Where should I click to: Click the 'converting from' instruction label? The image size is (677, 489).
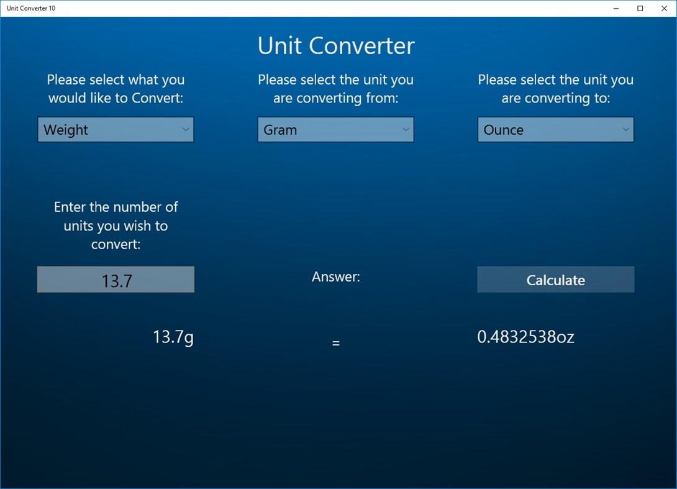point(335,89)
